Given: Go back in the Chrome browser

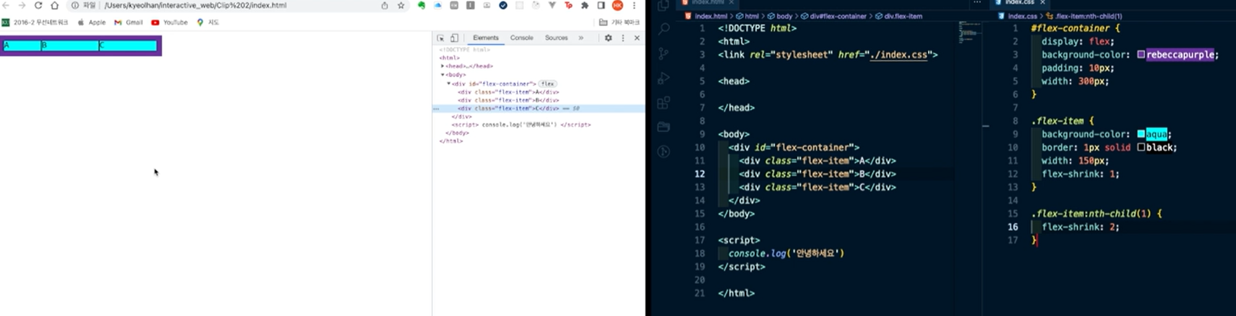Looking at the screenshot, I should [x=6, y=6].
